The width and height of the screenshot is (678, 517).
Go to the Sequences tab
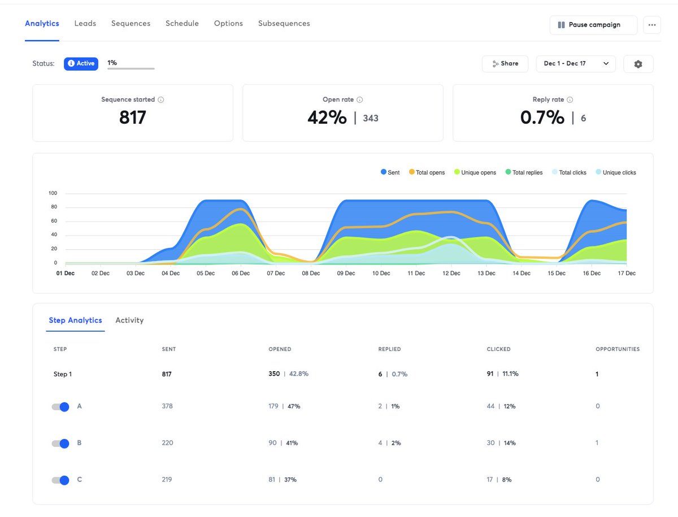131,24
